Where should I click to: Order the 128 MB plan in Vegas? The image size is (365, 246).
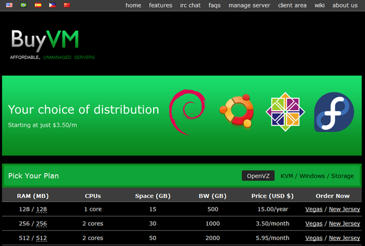point(314,210)
